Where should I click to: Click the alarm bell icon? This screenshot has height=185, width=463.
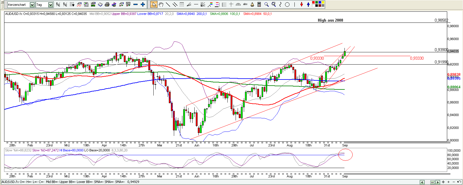[x=252, y=5]
